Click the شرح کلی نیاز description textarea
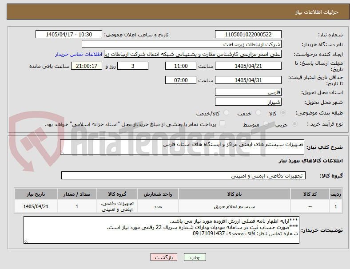The width and height of the screenshot is (350, 269). click(x=182, y=147)
